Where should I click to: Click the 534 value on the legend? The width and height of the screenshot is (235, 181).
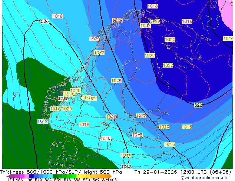[57, 180]
